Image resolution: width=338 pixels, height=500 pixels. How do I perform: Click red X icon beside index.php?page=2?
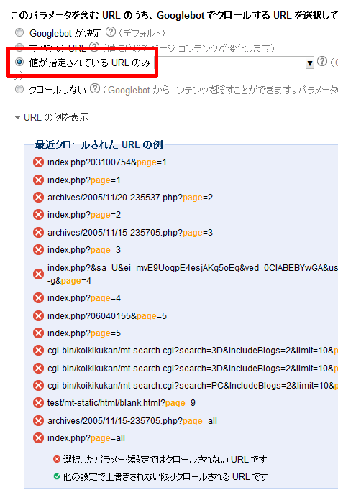[x=38, y=215]
